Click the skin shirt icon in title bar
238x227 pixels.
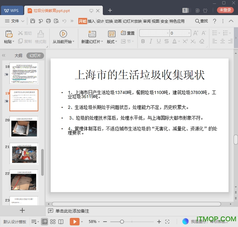[x=205, y=10]
